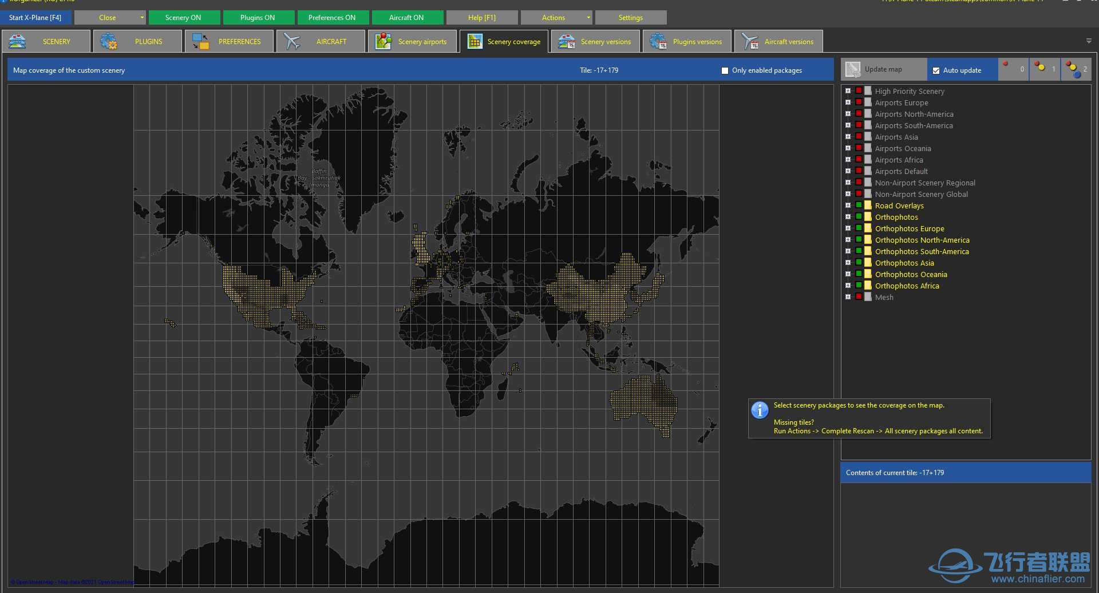Click the folder icon of High Priority Scenery
The width and height of the screenshot is (1099, 593).
click(x=868, y=91)
